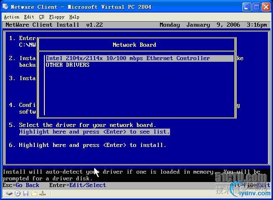Close the Virtual PC window
Screen dimensions: 273x200
point(266,7)
